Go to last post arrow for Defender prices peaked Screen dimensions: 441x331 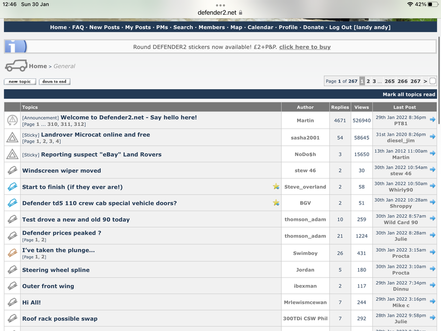[x=432, y=235]
